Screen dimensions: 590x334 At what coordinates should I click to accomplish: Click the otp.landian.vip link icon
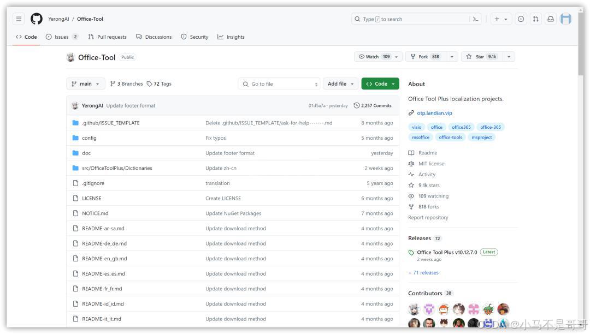click(x=411, y=113)
